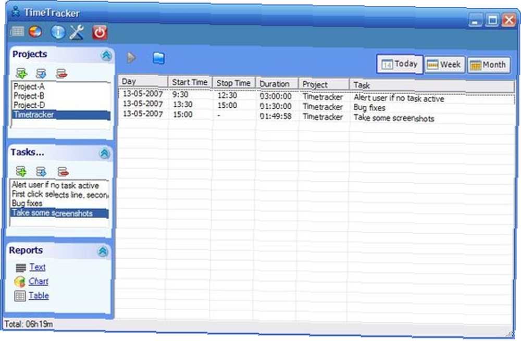Click the Total: 06h19m status bar text
The image size is (521, 341).
click(x=29, y=324)
